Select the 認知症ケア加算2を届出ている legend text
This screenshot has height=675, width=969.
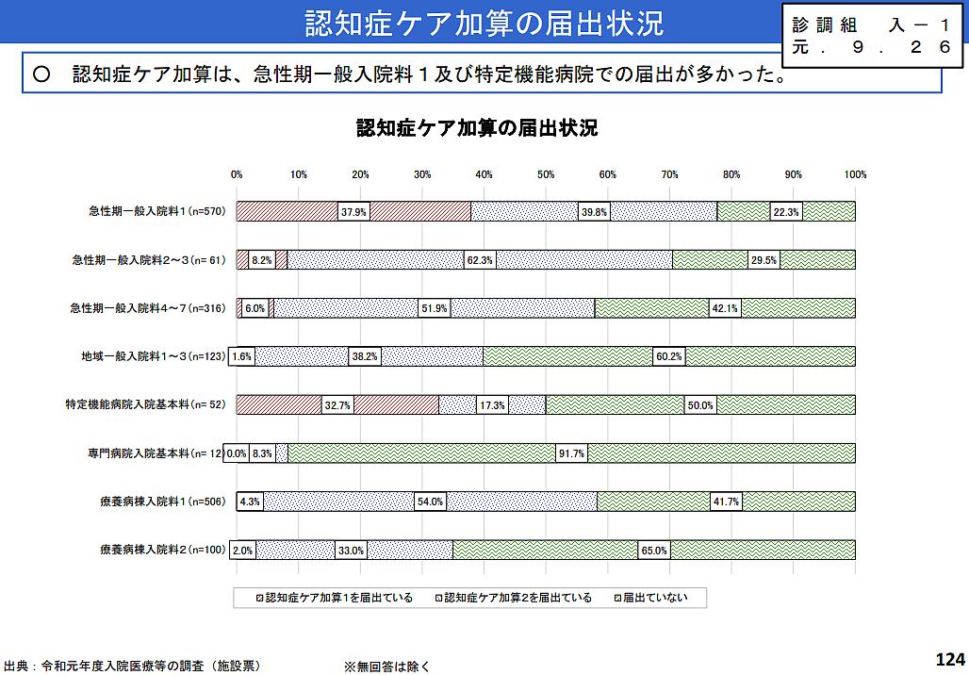pos(517,598)
